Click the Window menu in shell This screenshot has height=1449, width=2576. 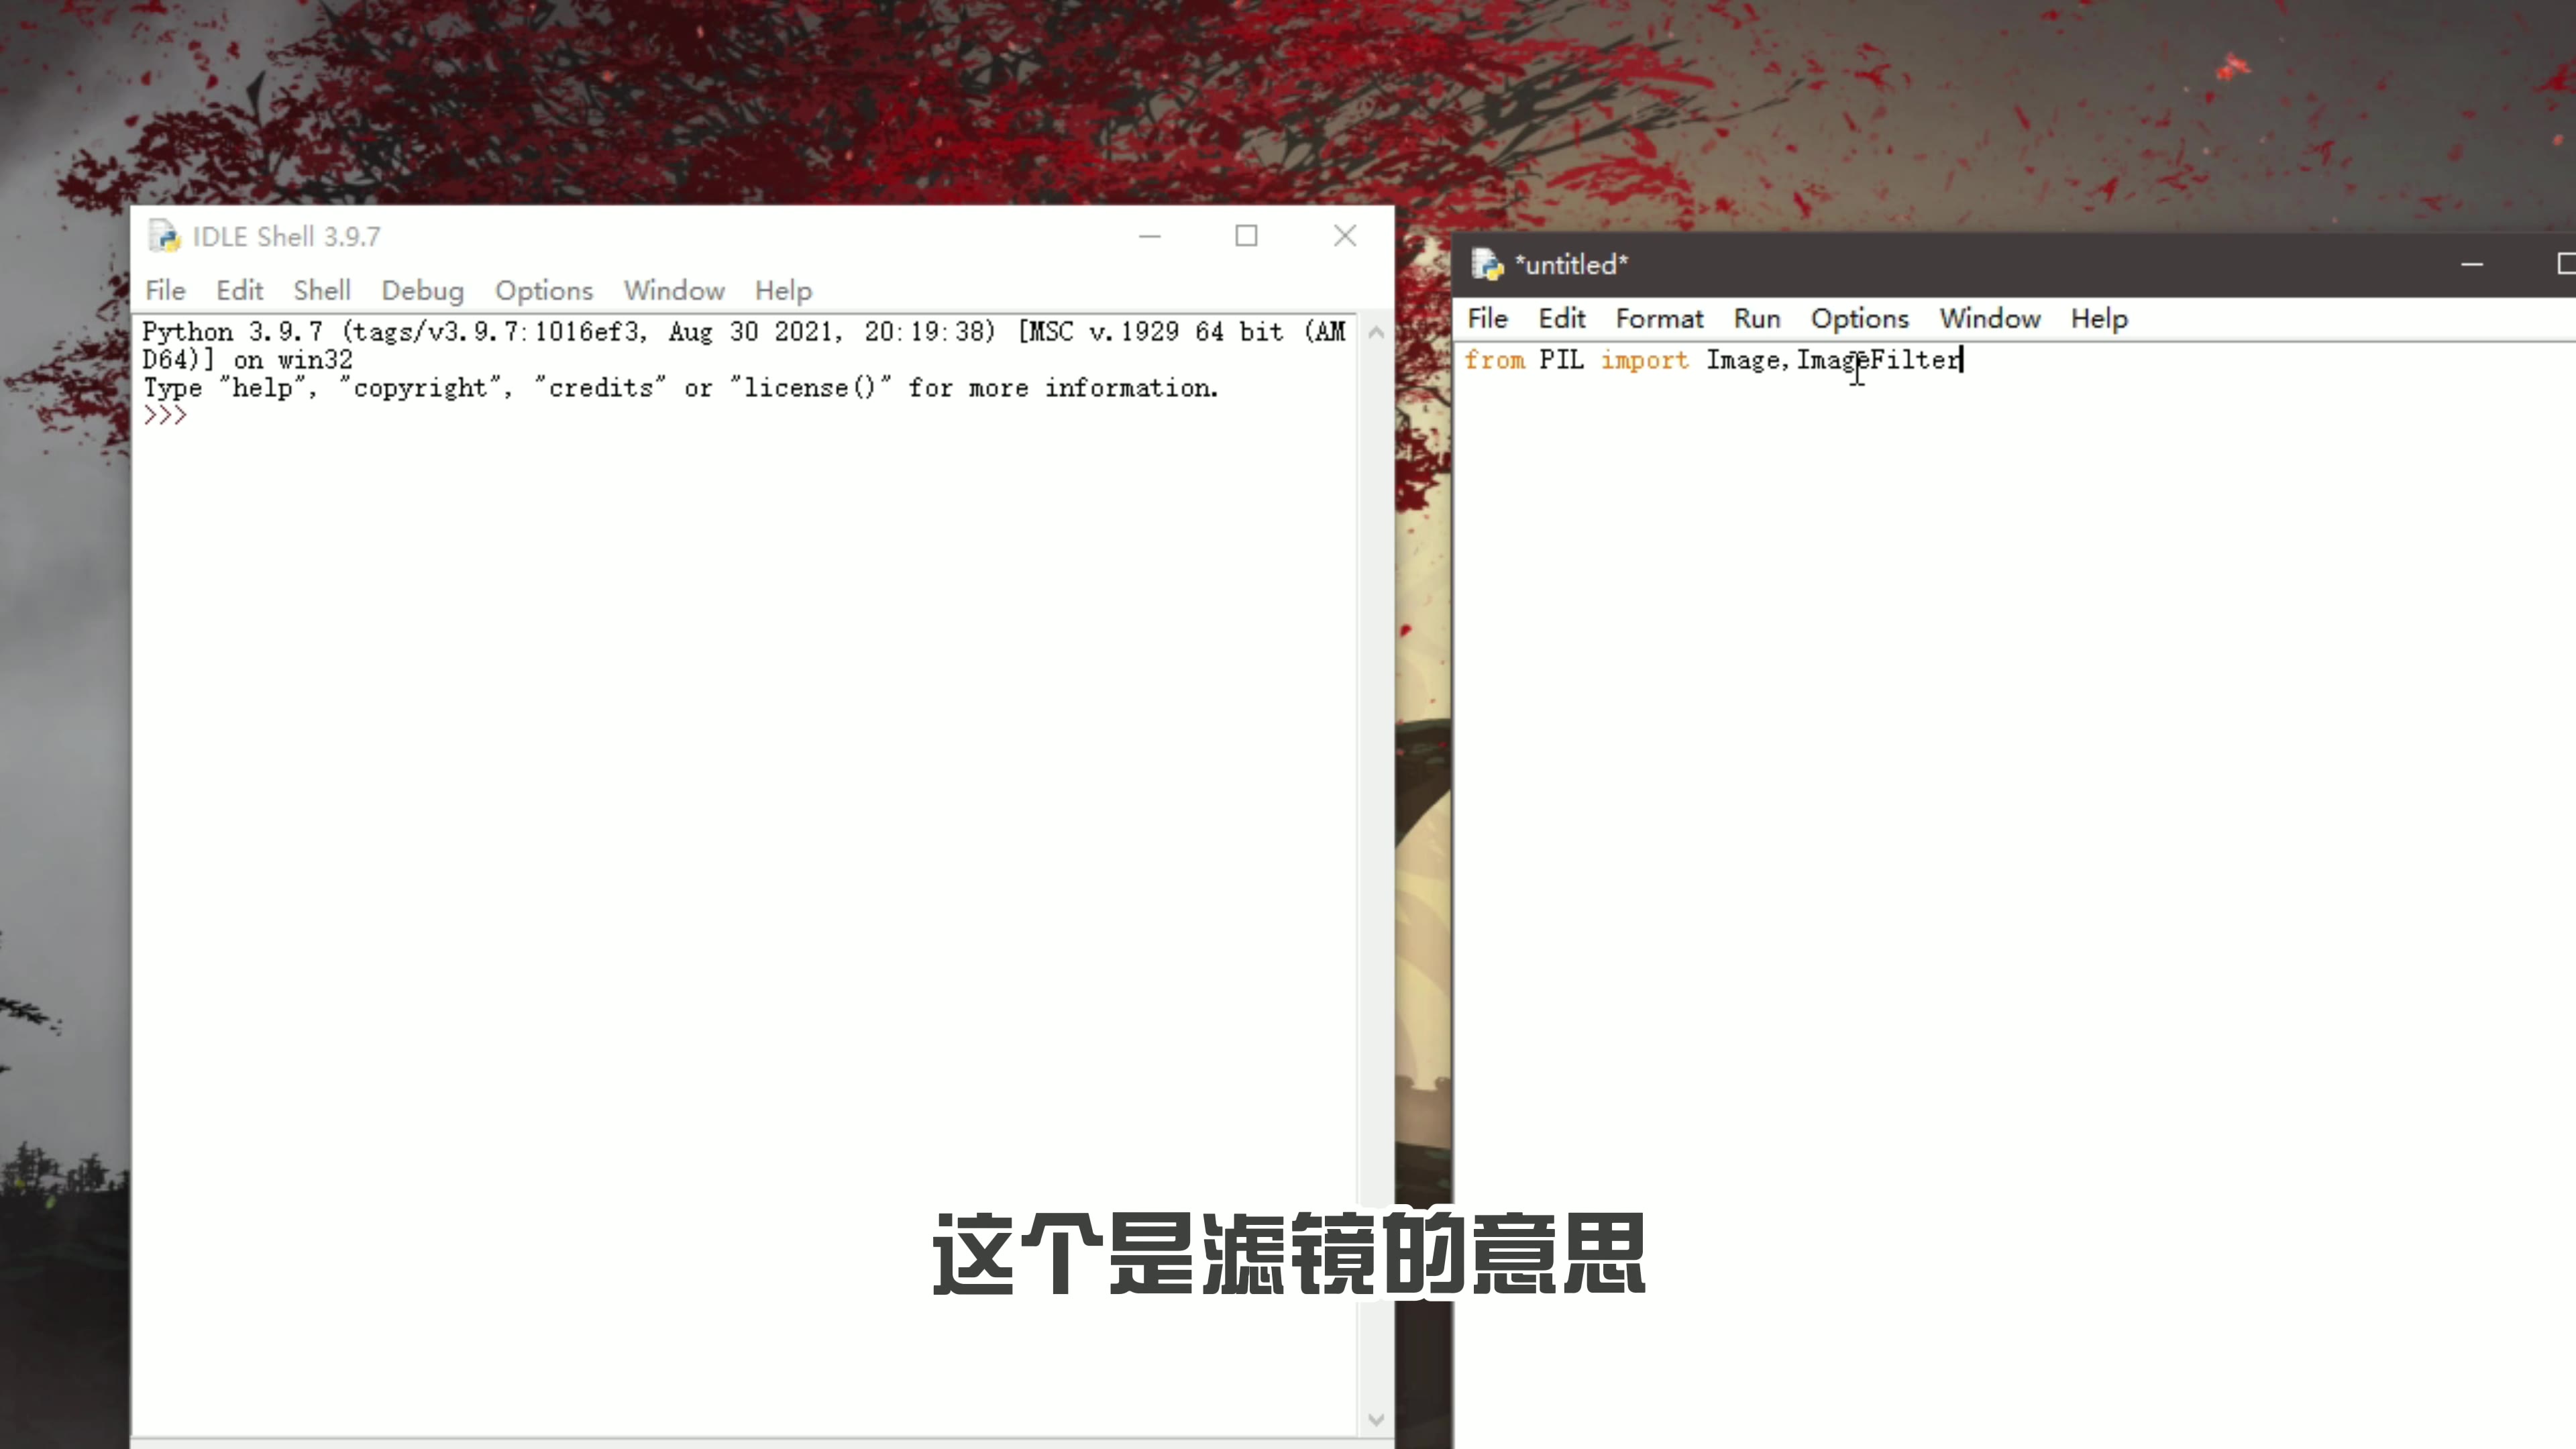pos(674,290)
